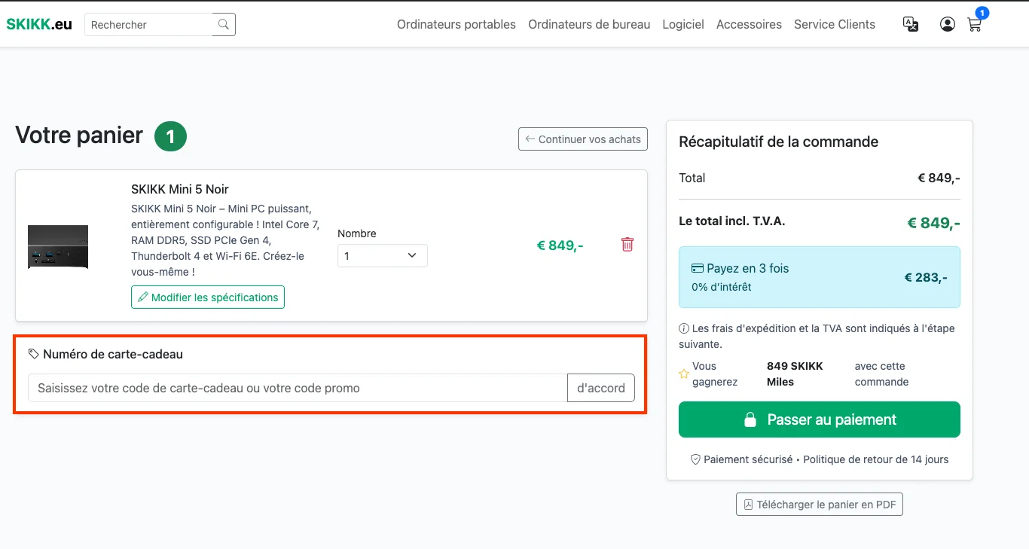Screen dimensions: 1029x549
Task: Open the shopping cart icon
Action: coord(973,25)
